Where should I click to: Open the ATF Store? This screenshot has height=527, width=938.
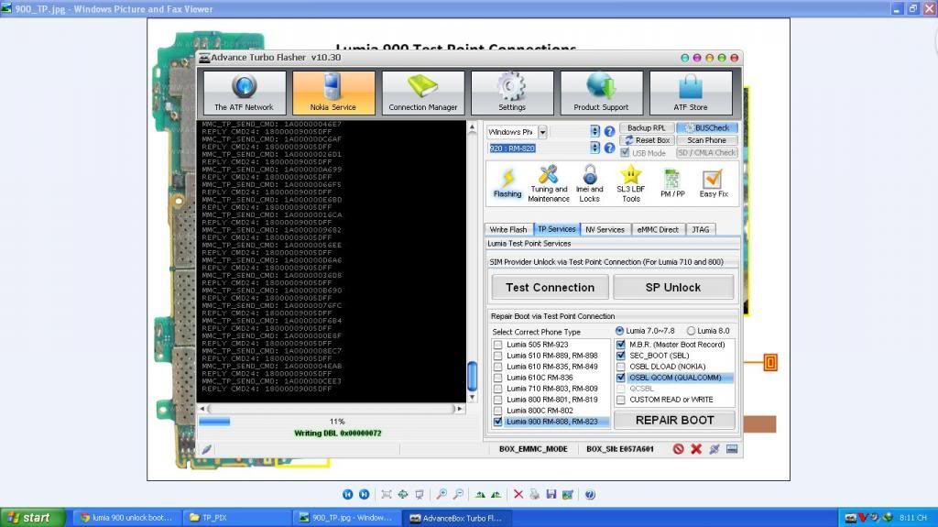(691, 93)
